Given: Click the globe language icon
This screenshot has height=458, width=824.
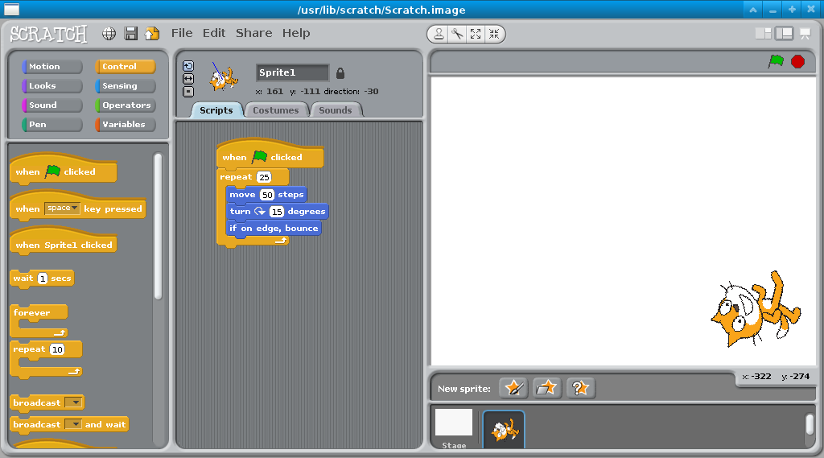Looking at the screenshot, I should pos(109,34).
